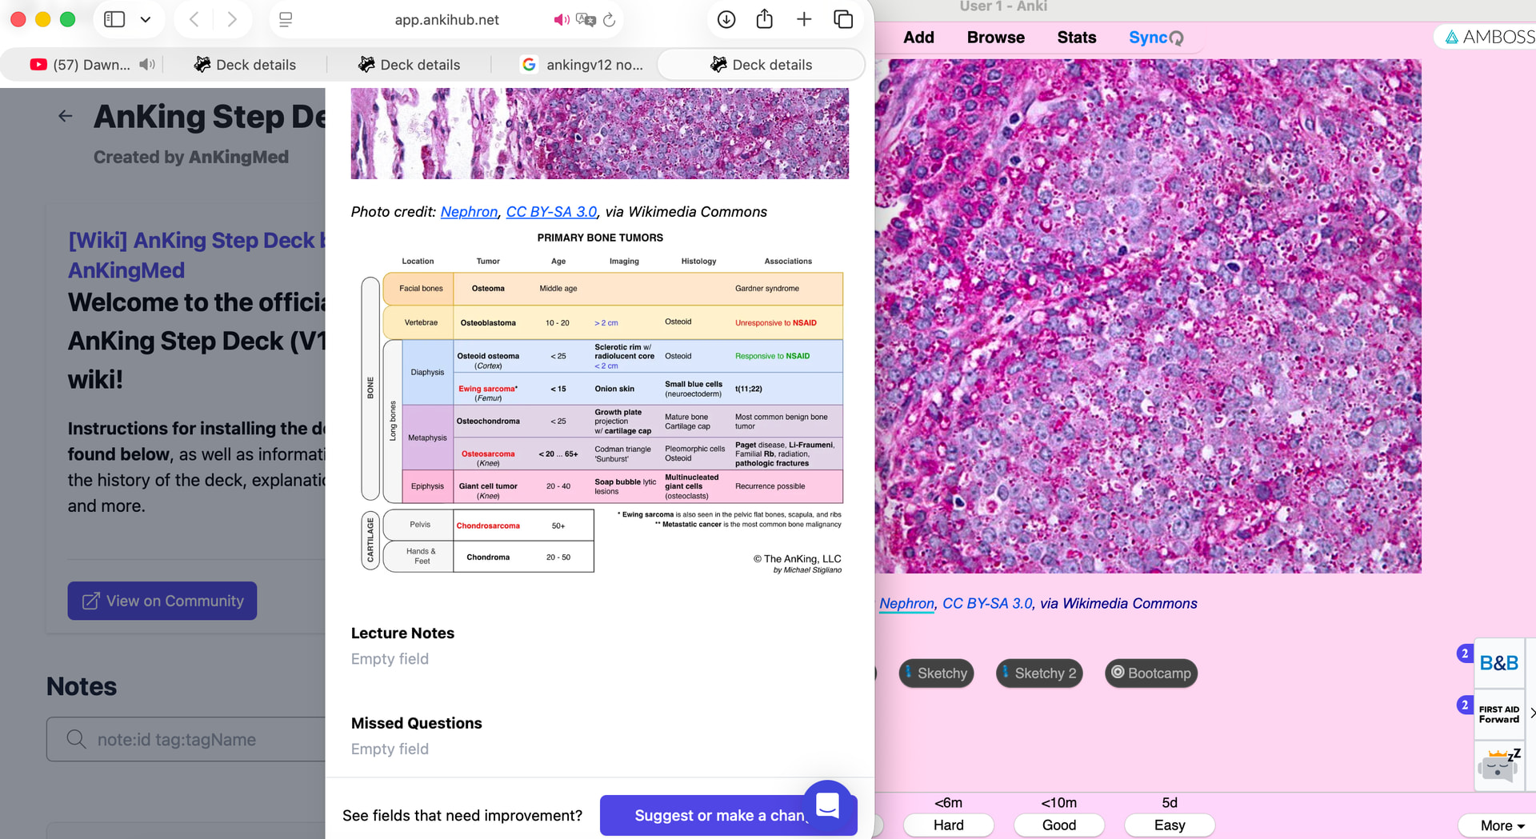Open the More dropdown in Anki
Viewport: 1536px width, 839px height.
coord(1502,825)
